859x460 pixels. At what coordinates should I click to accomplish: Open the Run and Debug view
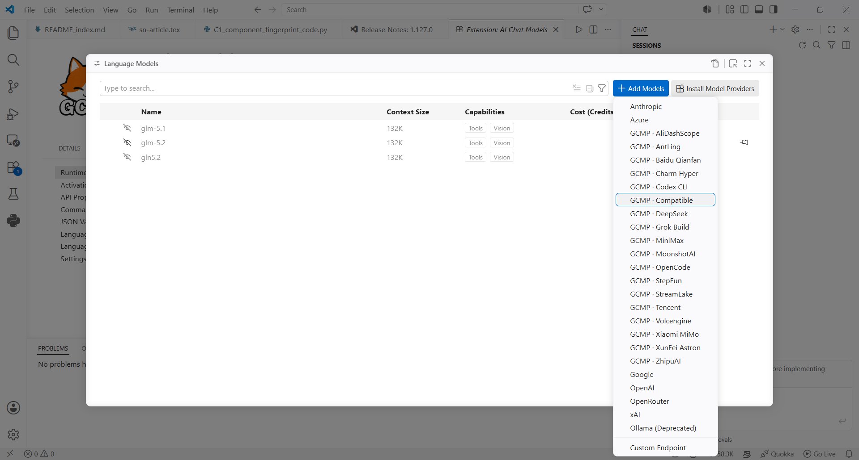(13, 113)
